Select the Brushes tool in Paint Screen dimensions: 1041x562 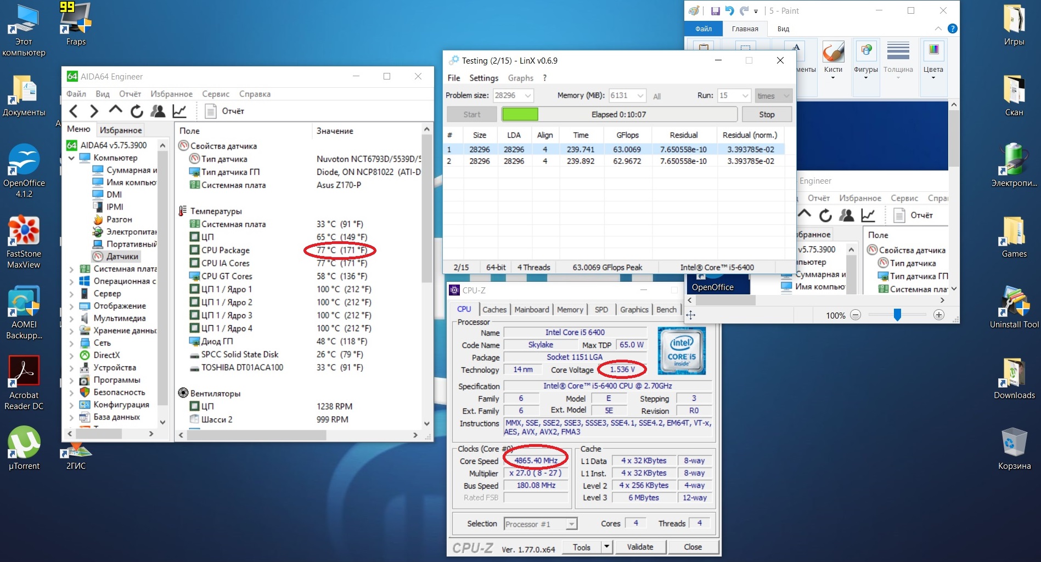833,59
